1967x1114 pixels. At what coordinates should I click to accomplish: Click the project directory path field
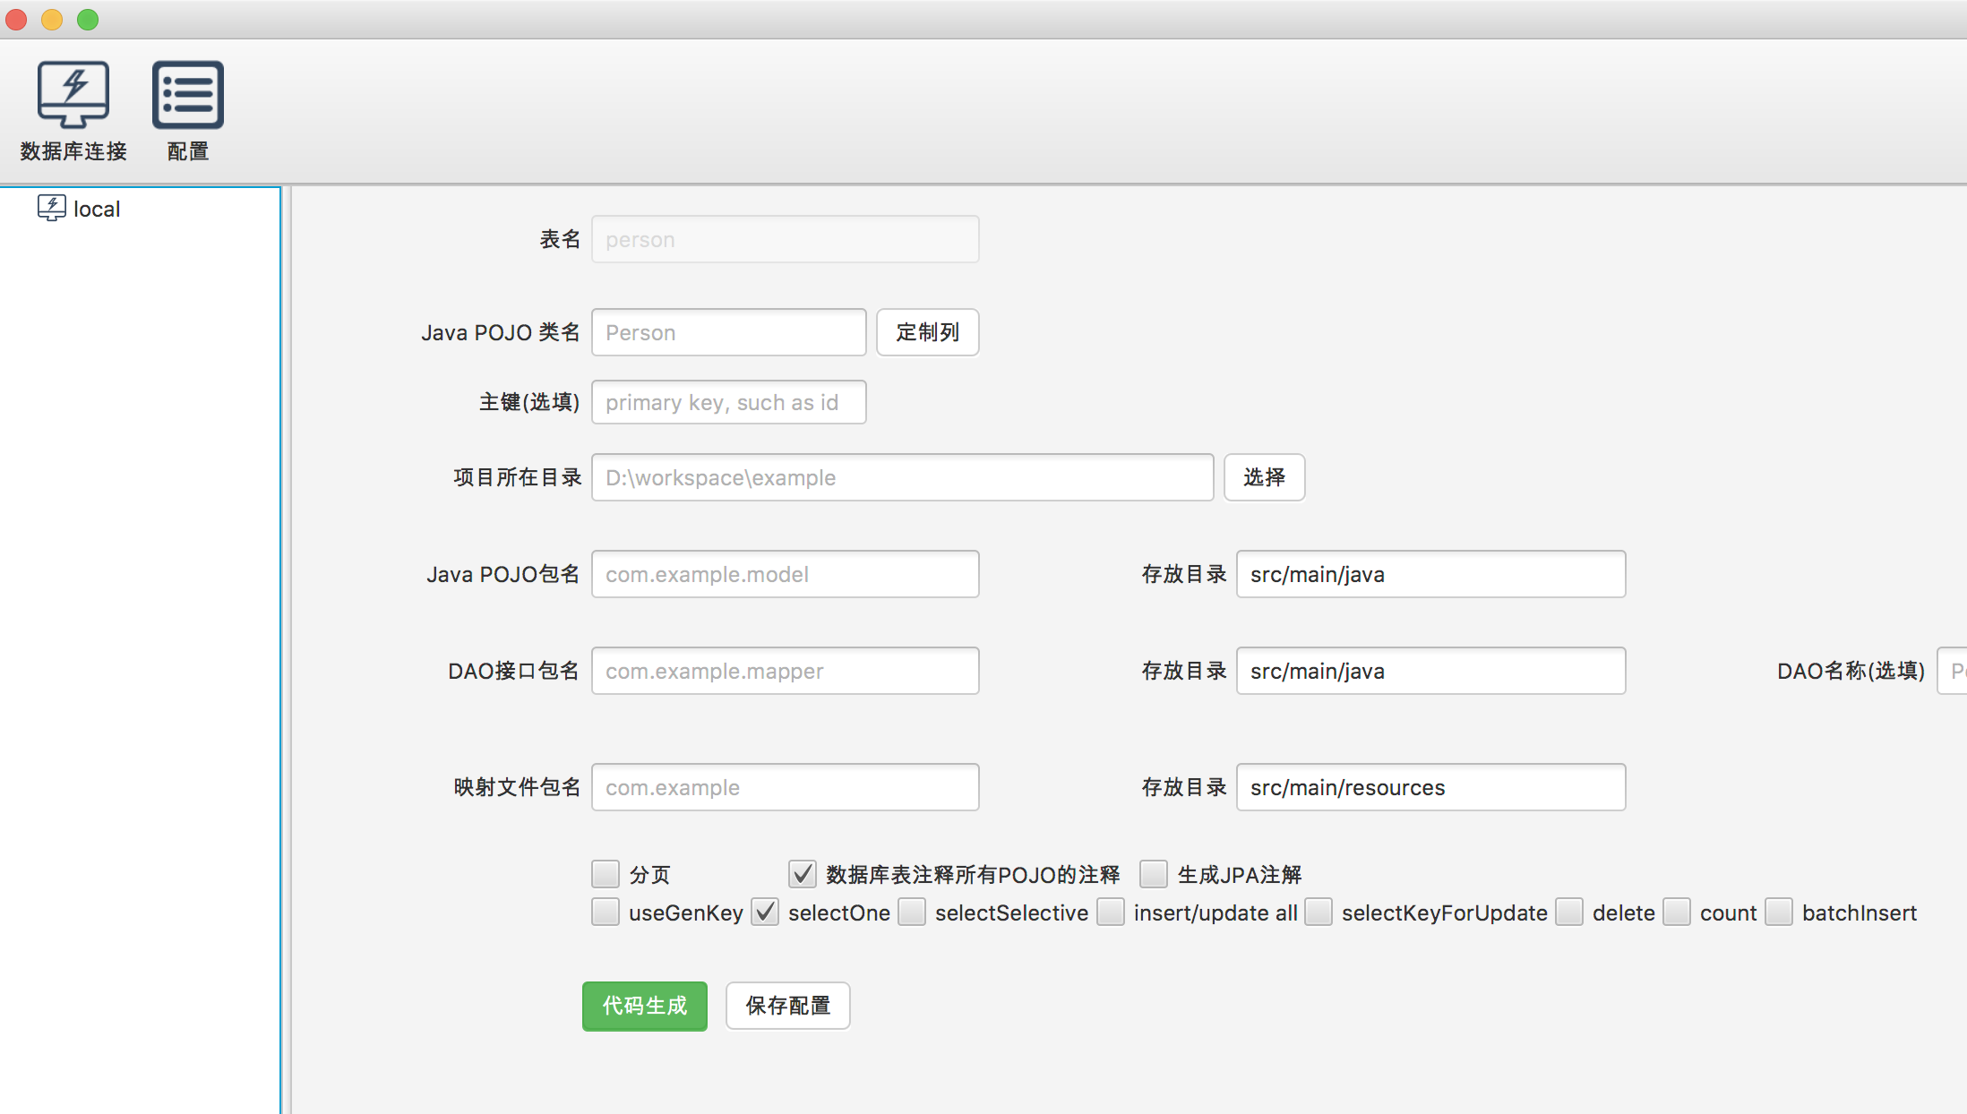(902, 477)
